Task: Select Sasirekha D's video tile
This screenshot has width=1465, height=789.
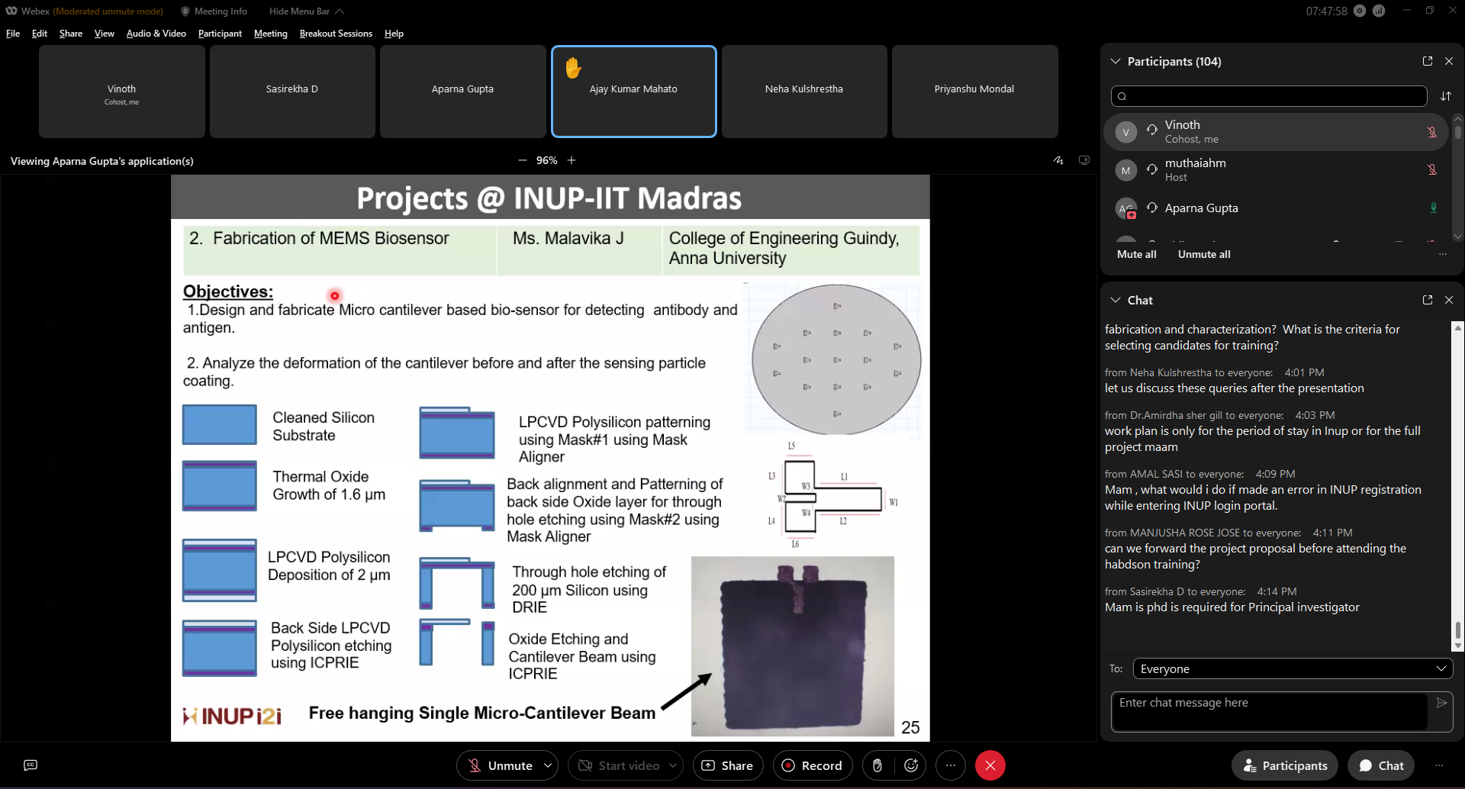Action: 292,92
